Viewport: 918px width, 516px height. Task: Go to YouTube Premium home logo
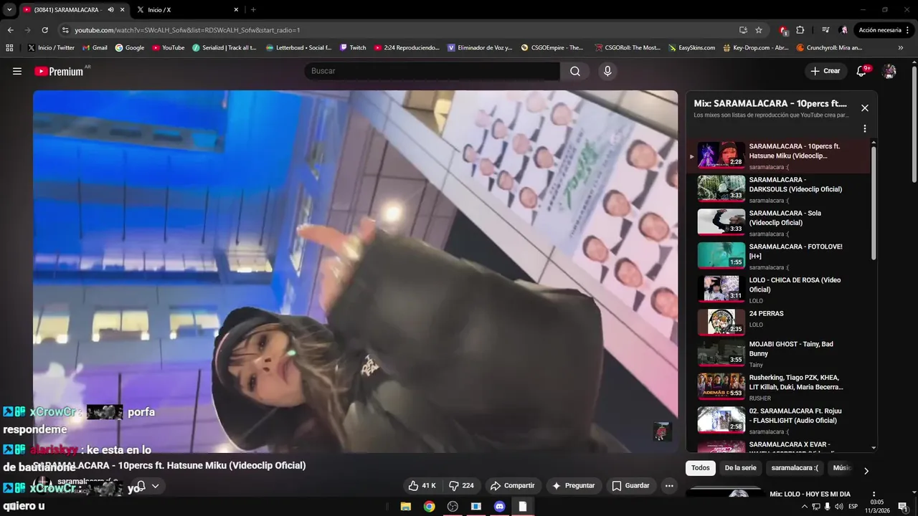(59, 71)
